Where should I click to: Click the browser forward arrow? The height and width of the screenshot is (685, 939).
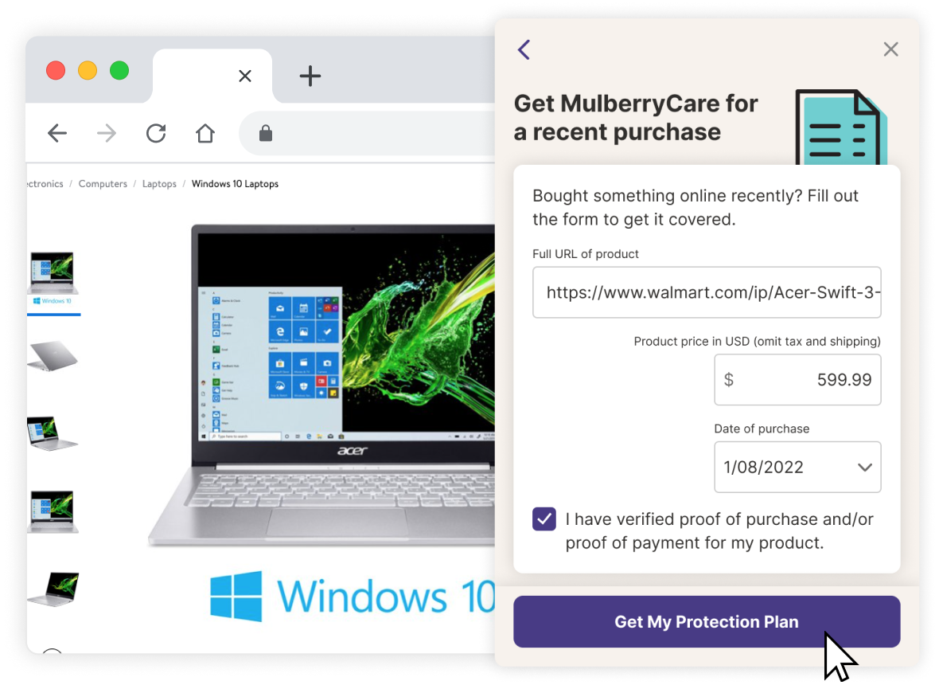point(107,133)
